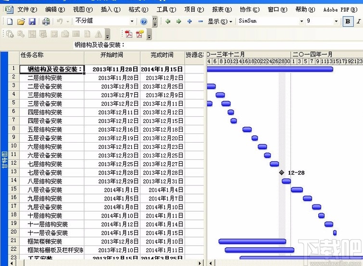Select the 资源名 column header

click(x=194, y=58)
